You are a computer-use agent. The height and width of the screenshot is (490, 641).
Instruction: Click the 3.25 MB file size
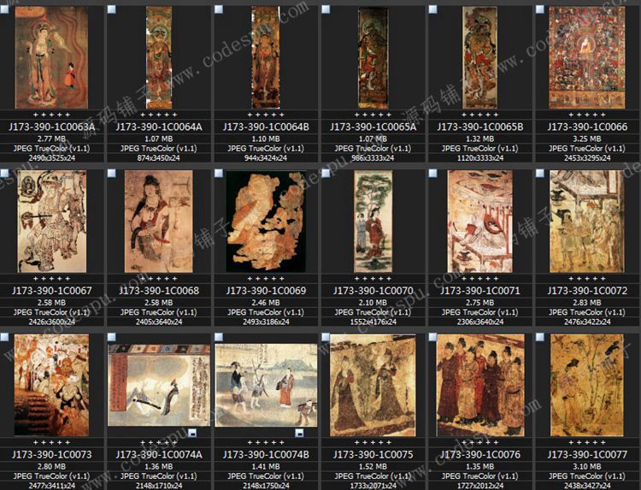pyautogui.click(x=587, y=139)
